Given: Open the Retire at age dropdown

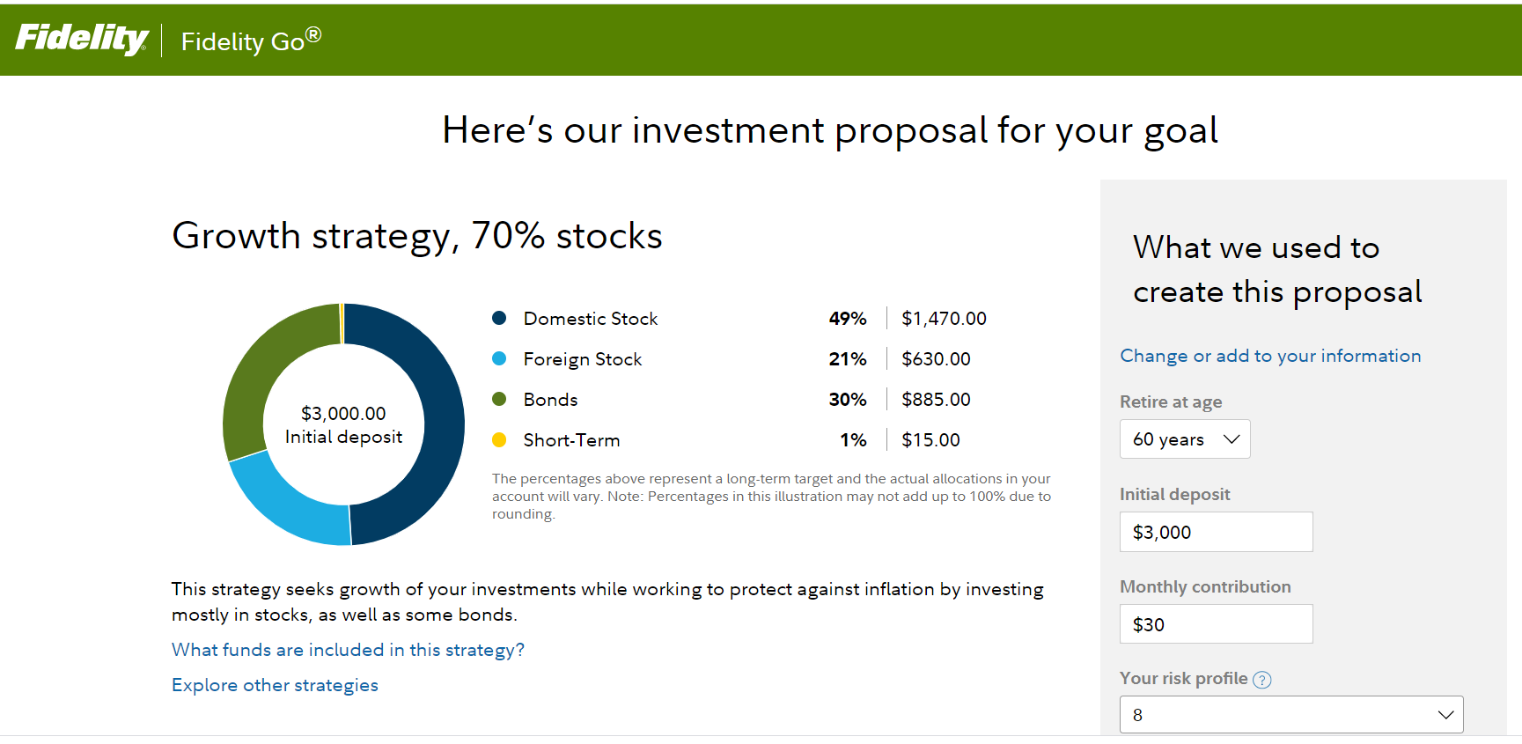Looking at the screenshot, I should pos(1184,439).
